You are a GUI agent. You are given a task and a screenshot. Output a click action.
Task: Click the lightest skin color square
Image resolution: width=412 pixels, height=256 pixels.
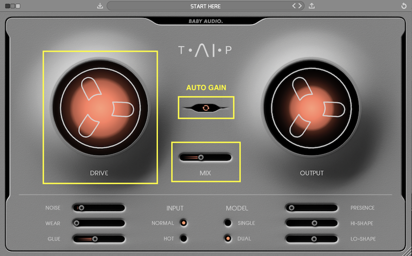tap(18, 6)
